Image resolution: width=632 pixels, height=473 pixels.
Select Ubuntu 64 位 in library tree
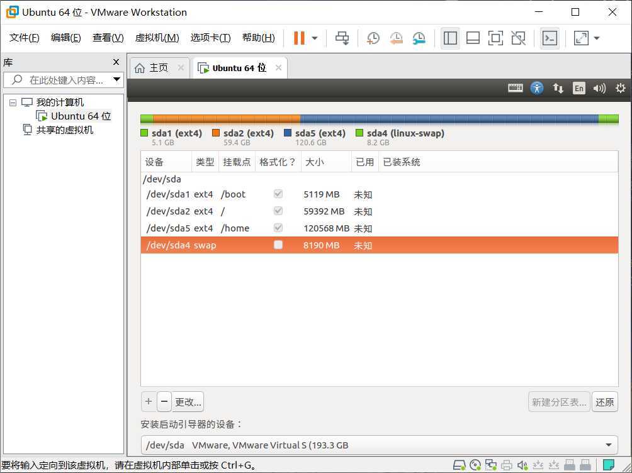(x=74, y=116)
